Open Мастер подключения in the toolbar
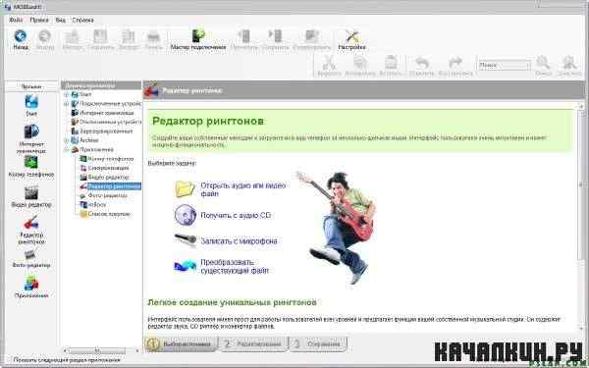589x368 pixels. 198,39
